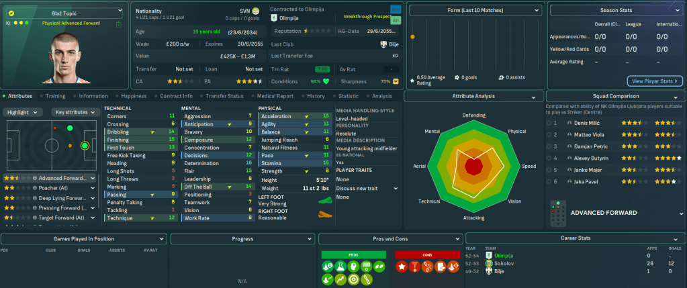
Task: Click the yellow badge beside player name
Action: (x=10, y=12)
